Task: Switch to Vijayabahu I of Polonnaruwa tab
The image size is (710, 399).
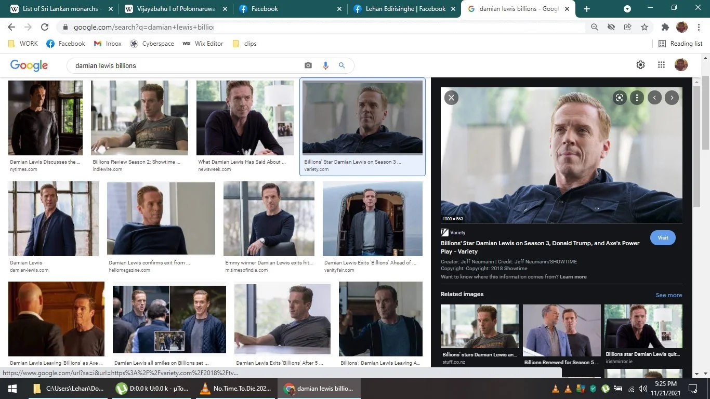Action: click(175, 9)
